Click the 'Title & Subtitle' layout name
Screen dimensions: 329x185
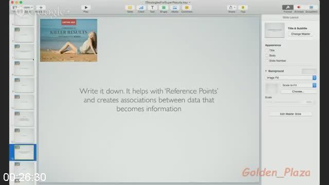[297, 28]
